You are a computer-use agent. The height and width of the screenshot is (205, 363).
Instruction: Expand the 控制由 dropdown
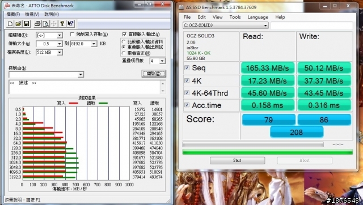click(x=81, y=74)
